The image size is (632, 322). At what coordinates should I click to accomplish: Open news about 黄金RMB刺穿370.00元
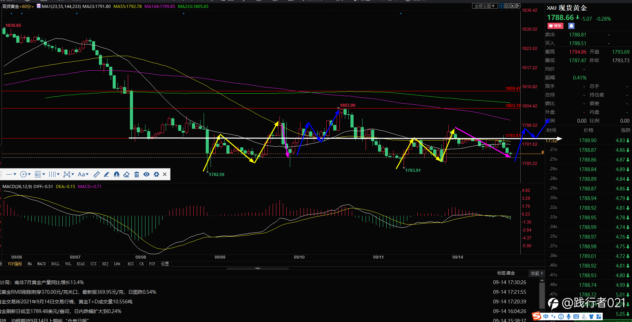(x=78, y=292)
